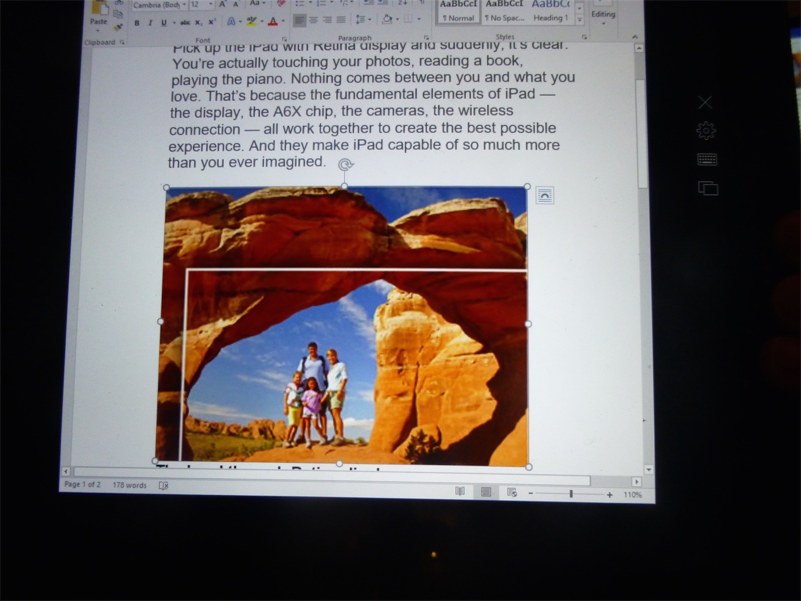Open the Editing group menu
The width and height of the screenshot is (801, 601).
[x=603, y=15]
